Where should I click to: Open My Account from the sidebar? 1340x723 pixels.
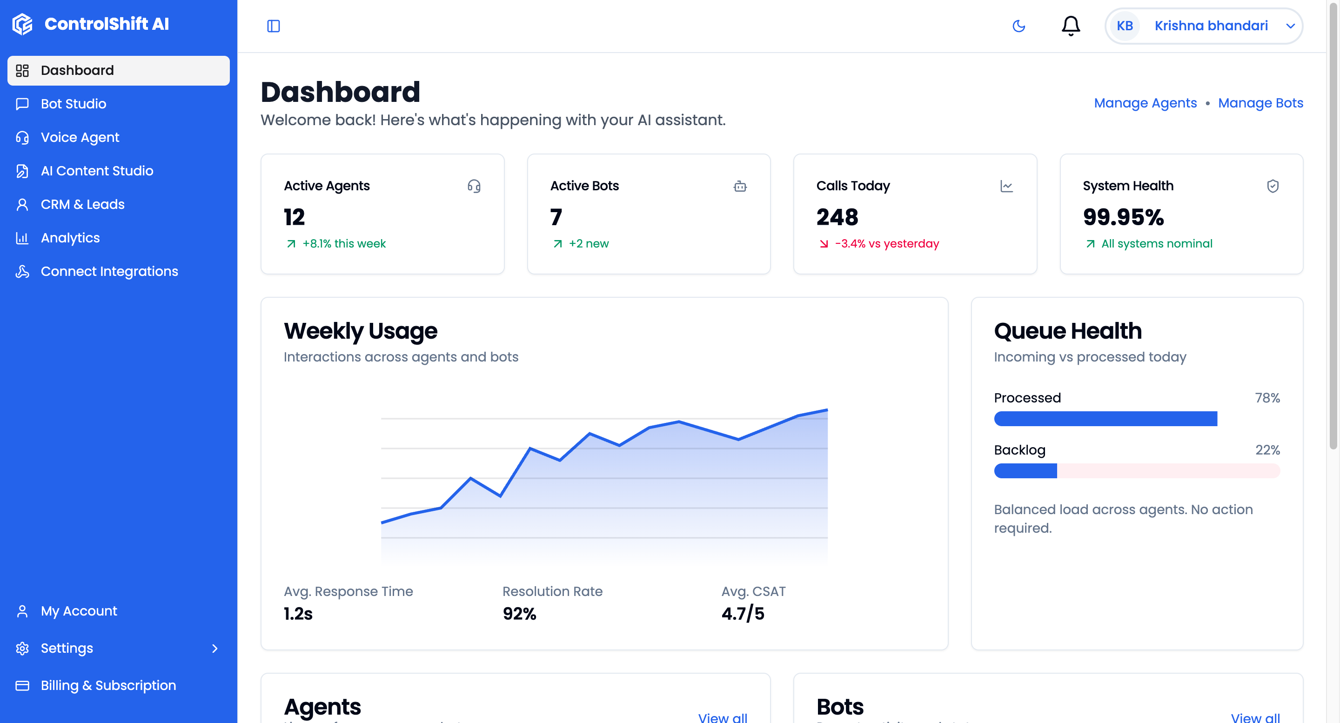pos(79,611)
